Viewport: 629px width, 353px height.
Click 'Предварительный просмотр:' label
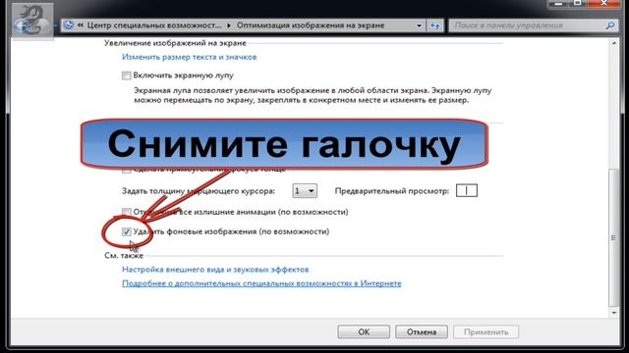point(392,191)
